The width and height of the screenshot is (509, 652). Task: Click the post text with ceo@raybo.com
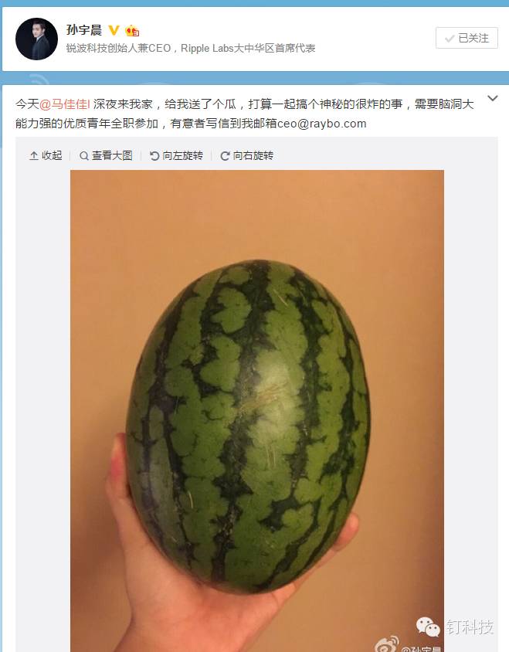point(245,114)
